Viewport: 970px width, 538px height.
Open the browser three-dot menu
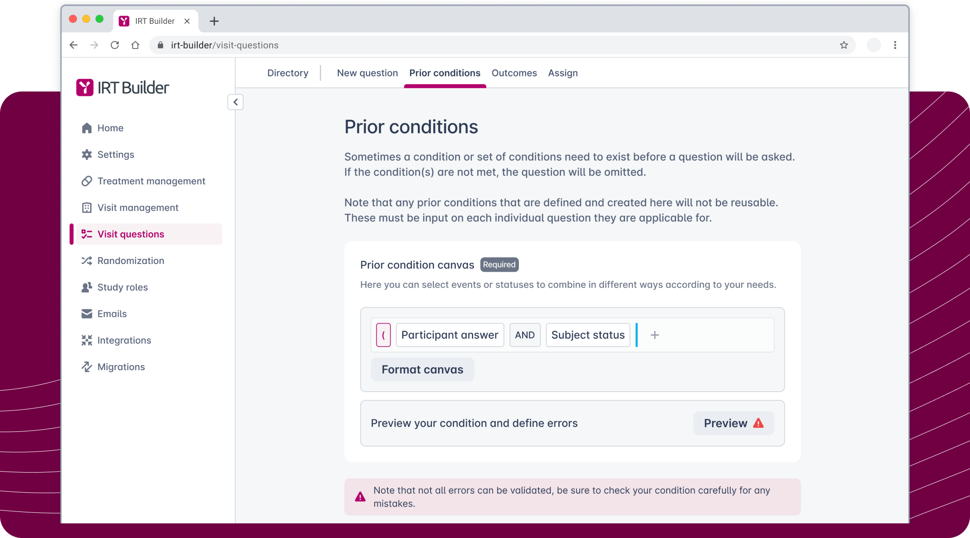(x=895, y=45)
